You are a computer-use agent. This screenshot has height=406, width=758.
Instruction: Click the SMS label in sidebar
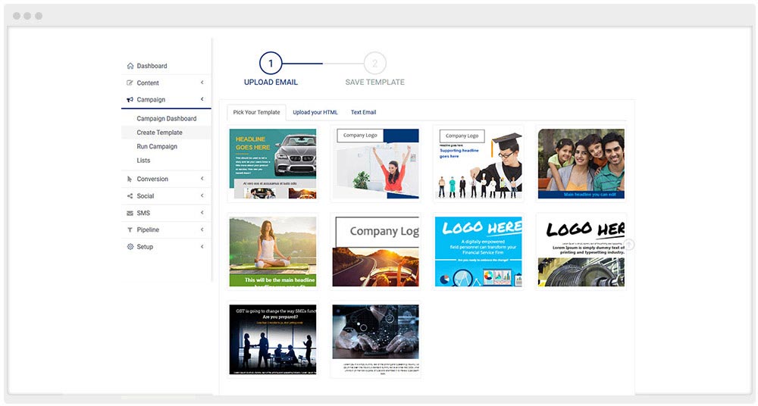click(143, 213)
